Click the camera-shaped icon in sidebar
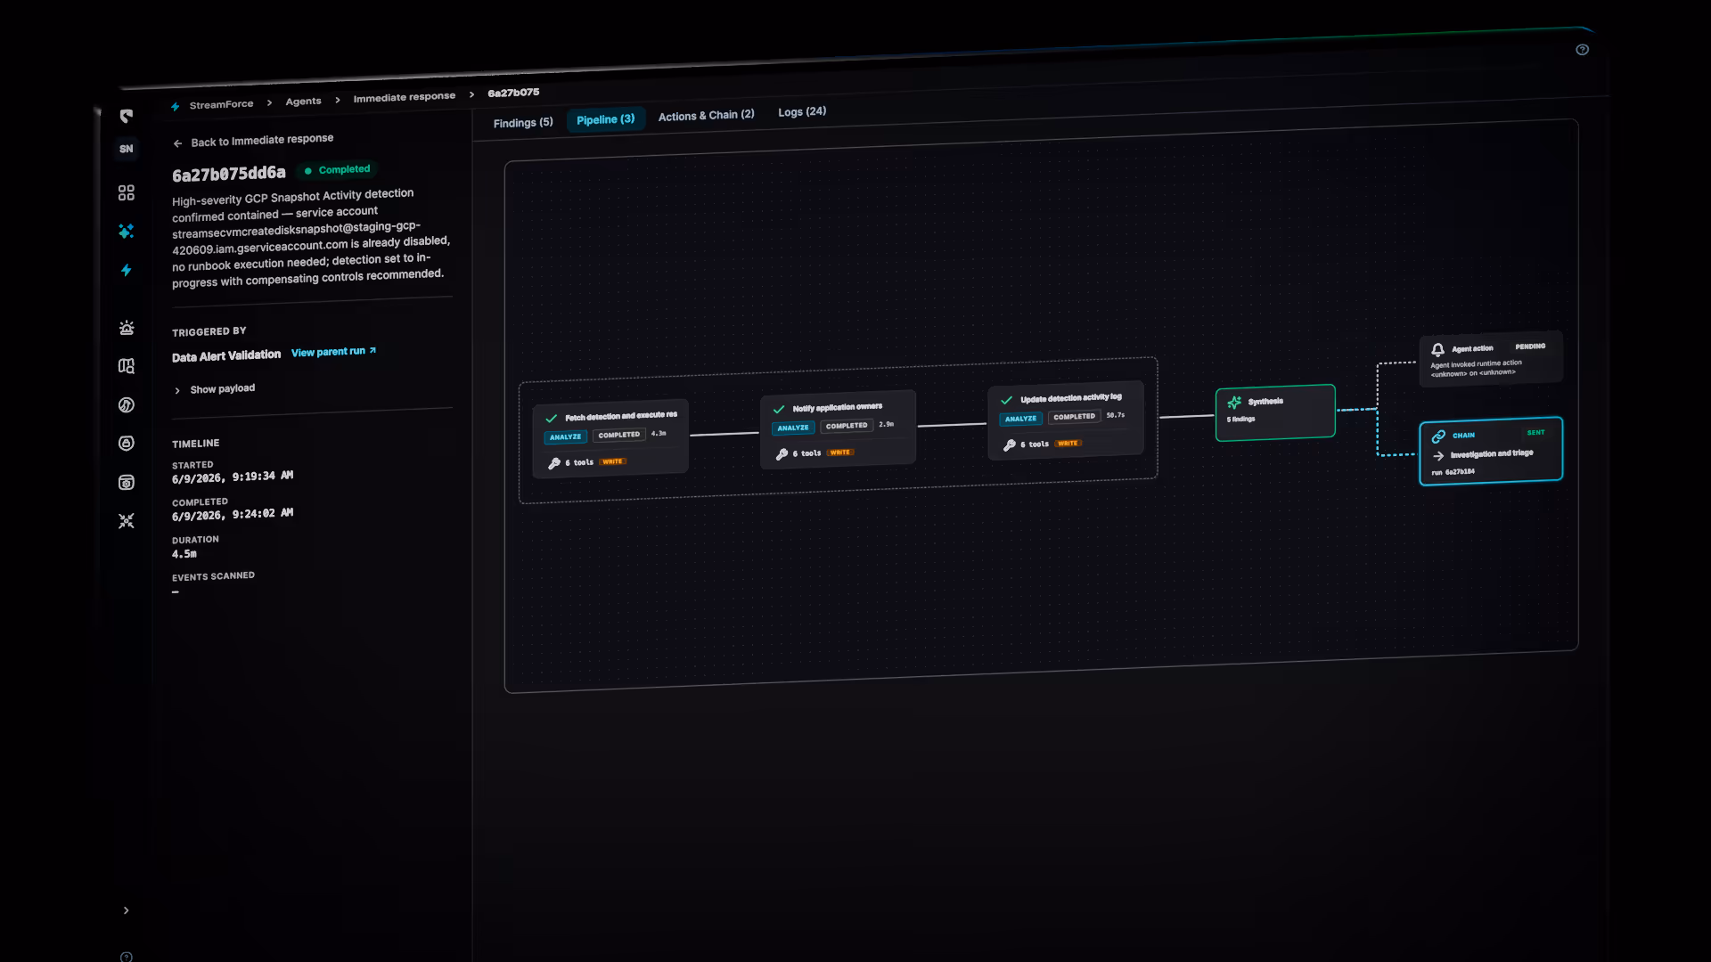 pyautogui.click(x=127, y=483)
